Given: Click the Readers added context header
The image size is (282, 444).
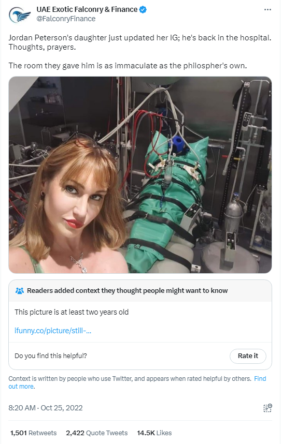Looking at the screenshot, I should coord(127,290).
